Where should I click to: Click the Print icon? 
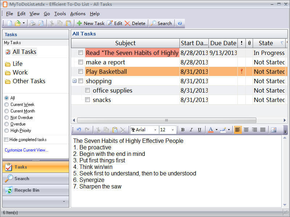(x=33, y=24)
